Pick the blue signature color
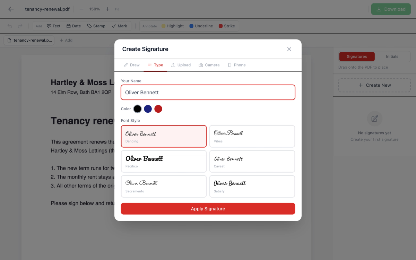The height and width of the screenshot is (260, 416). tap(148, 109)
